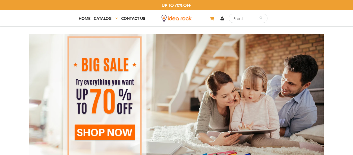Click the star left of BIG SALE
The width and height of the screenshot is (353, 155).
click(x=75, y=65)
